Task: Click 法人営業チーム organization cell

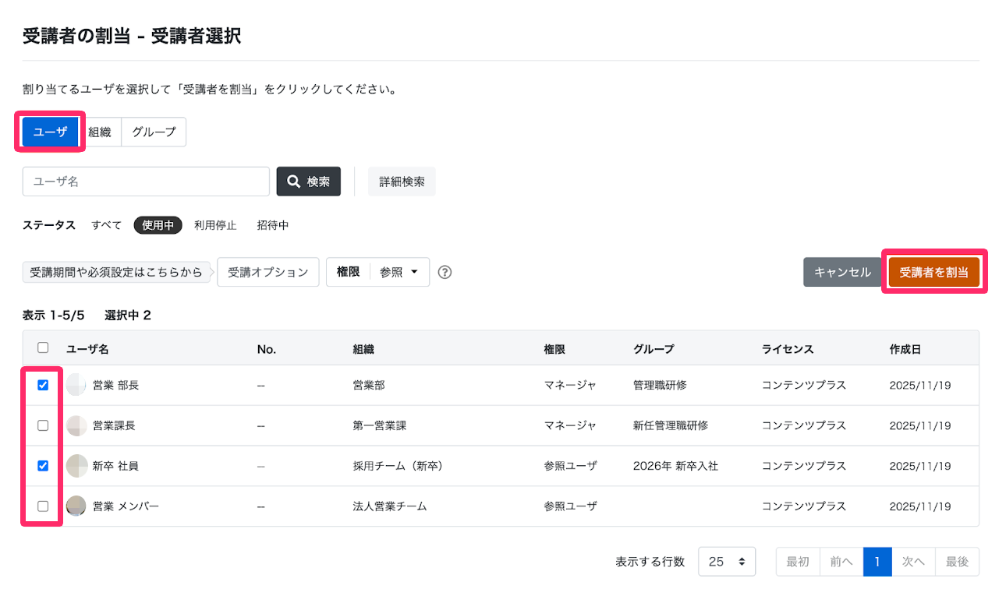Action: 390,506
